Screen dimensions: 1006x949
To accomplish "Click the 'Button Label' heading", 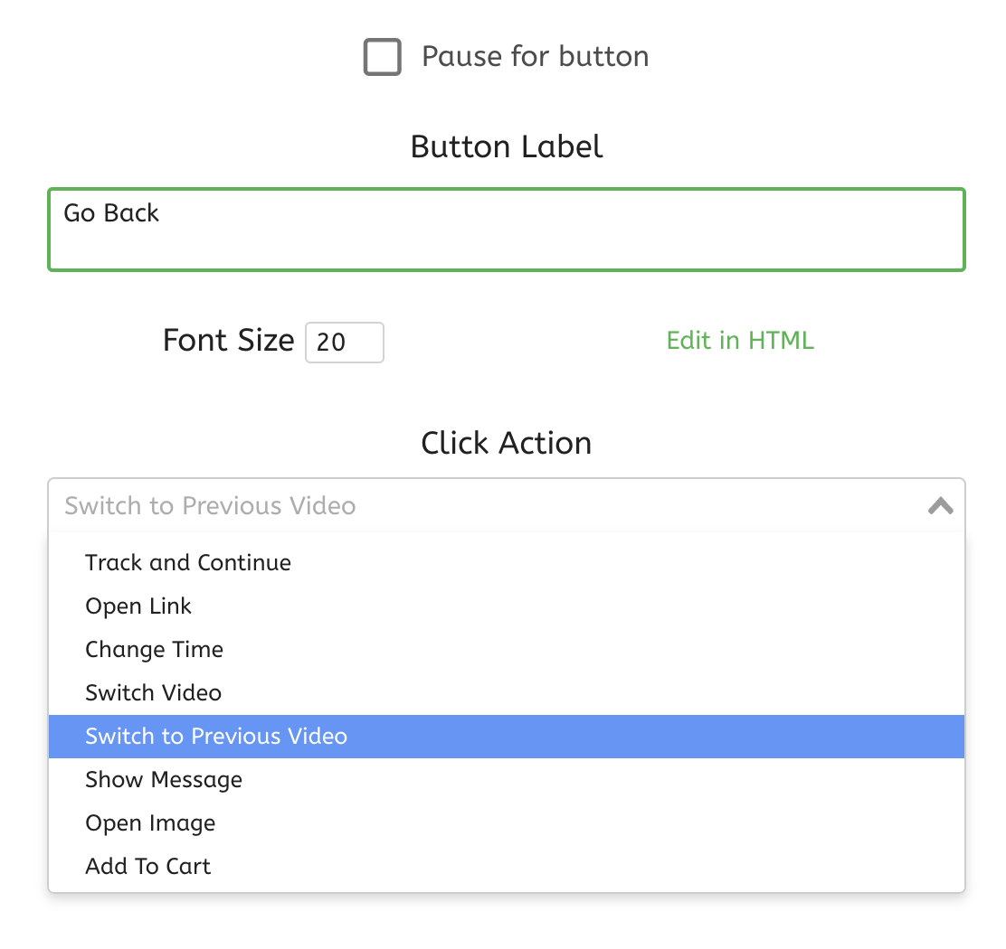I will pyautogui.click(x=507, y=146).
